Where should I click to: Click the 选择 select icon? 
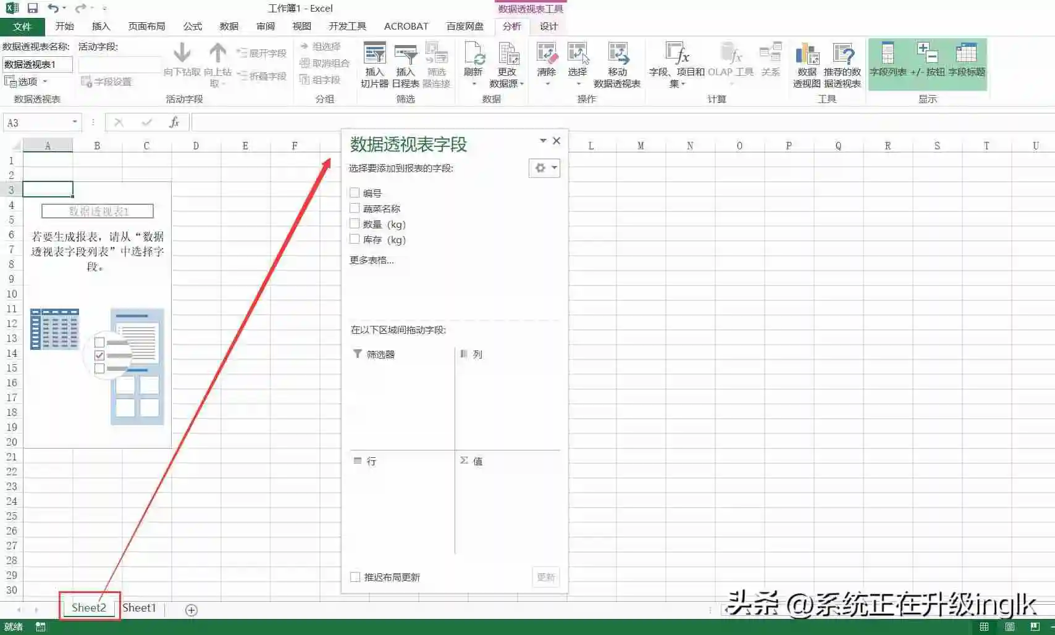click(x=578, y=65)
